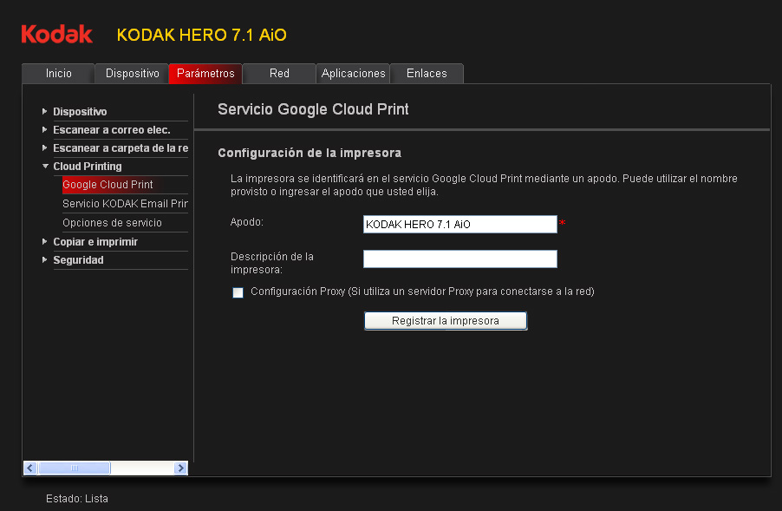This screenshot has width=782, height=511.
Task: Open the Enlaces tab
Action: click(x=427, y=74)
